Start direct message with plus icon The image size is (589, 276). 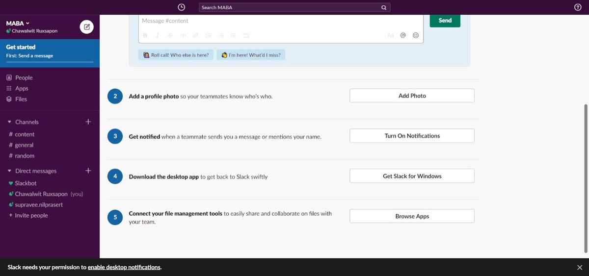88,171
